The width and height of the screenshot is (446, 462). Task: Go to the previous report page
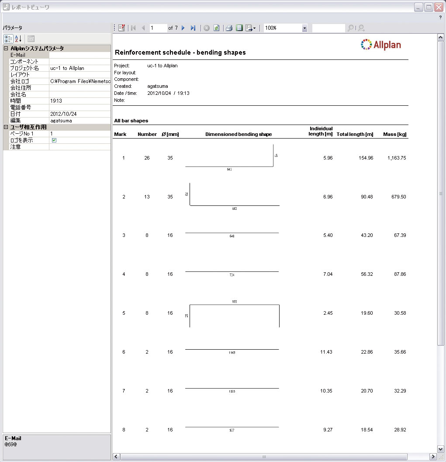pyautogui.click(x=143, y=28)
